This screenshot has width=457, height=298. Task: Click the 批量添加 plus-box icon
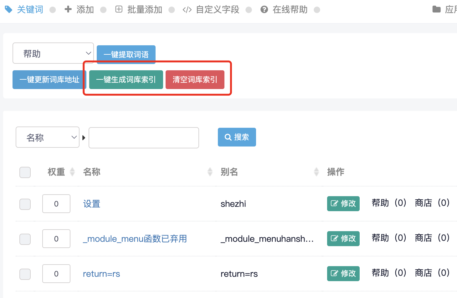(x=119, y=9)
